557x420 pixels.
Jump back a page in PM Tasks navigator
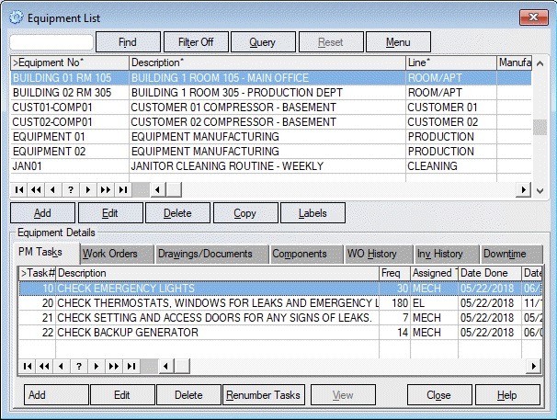(44, 366)
